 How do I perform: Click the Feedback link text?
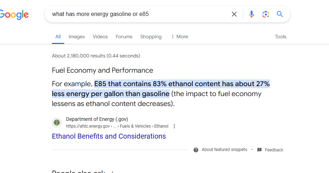(274, 150)
